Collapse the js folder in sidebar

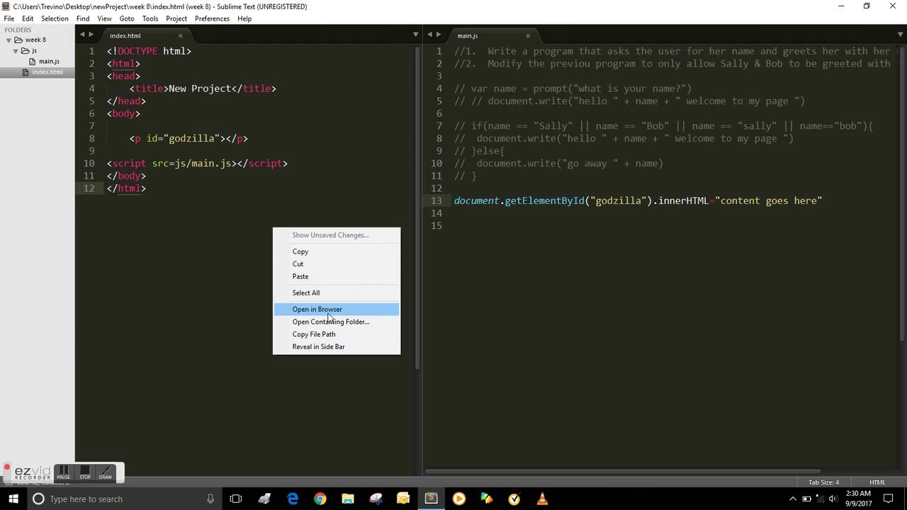click(16, 51)
